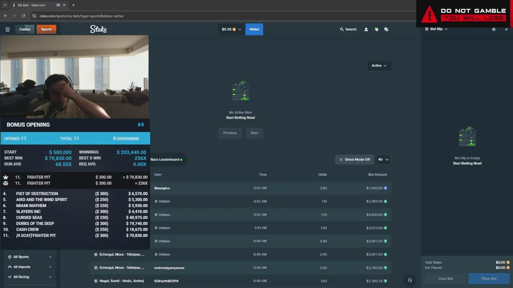The width and height of the screenshot is (513, 288).
Task: Open Nagal, Sumit - Nedic, Andrej match
Action: point(121,281)
